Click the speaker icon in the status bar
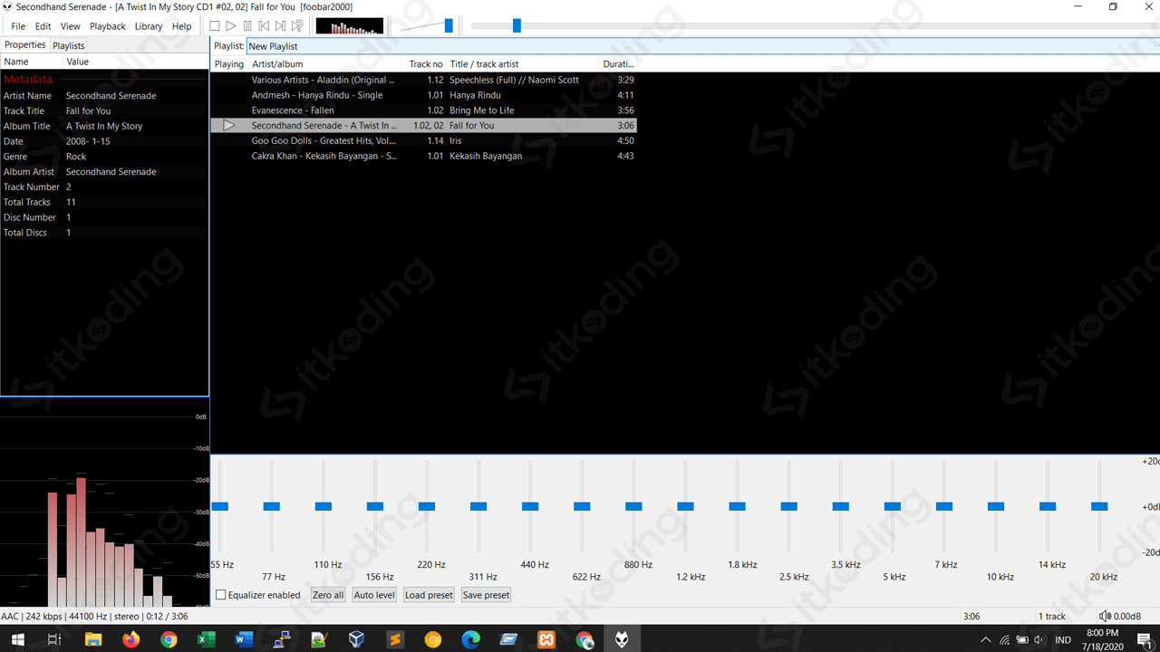1160x652 pixels. 1105,617
